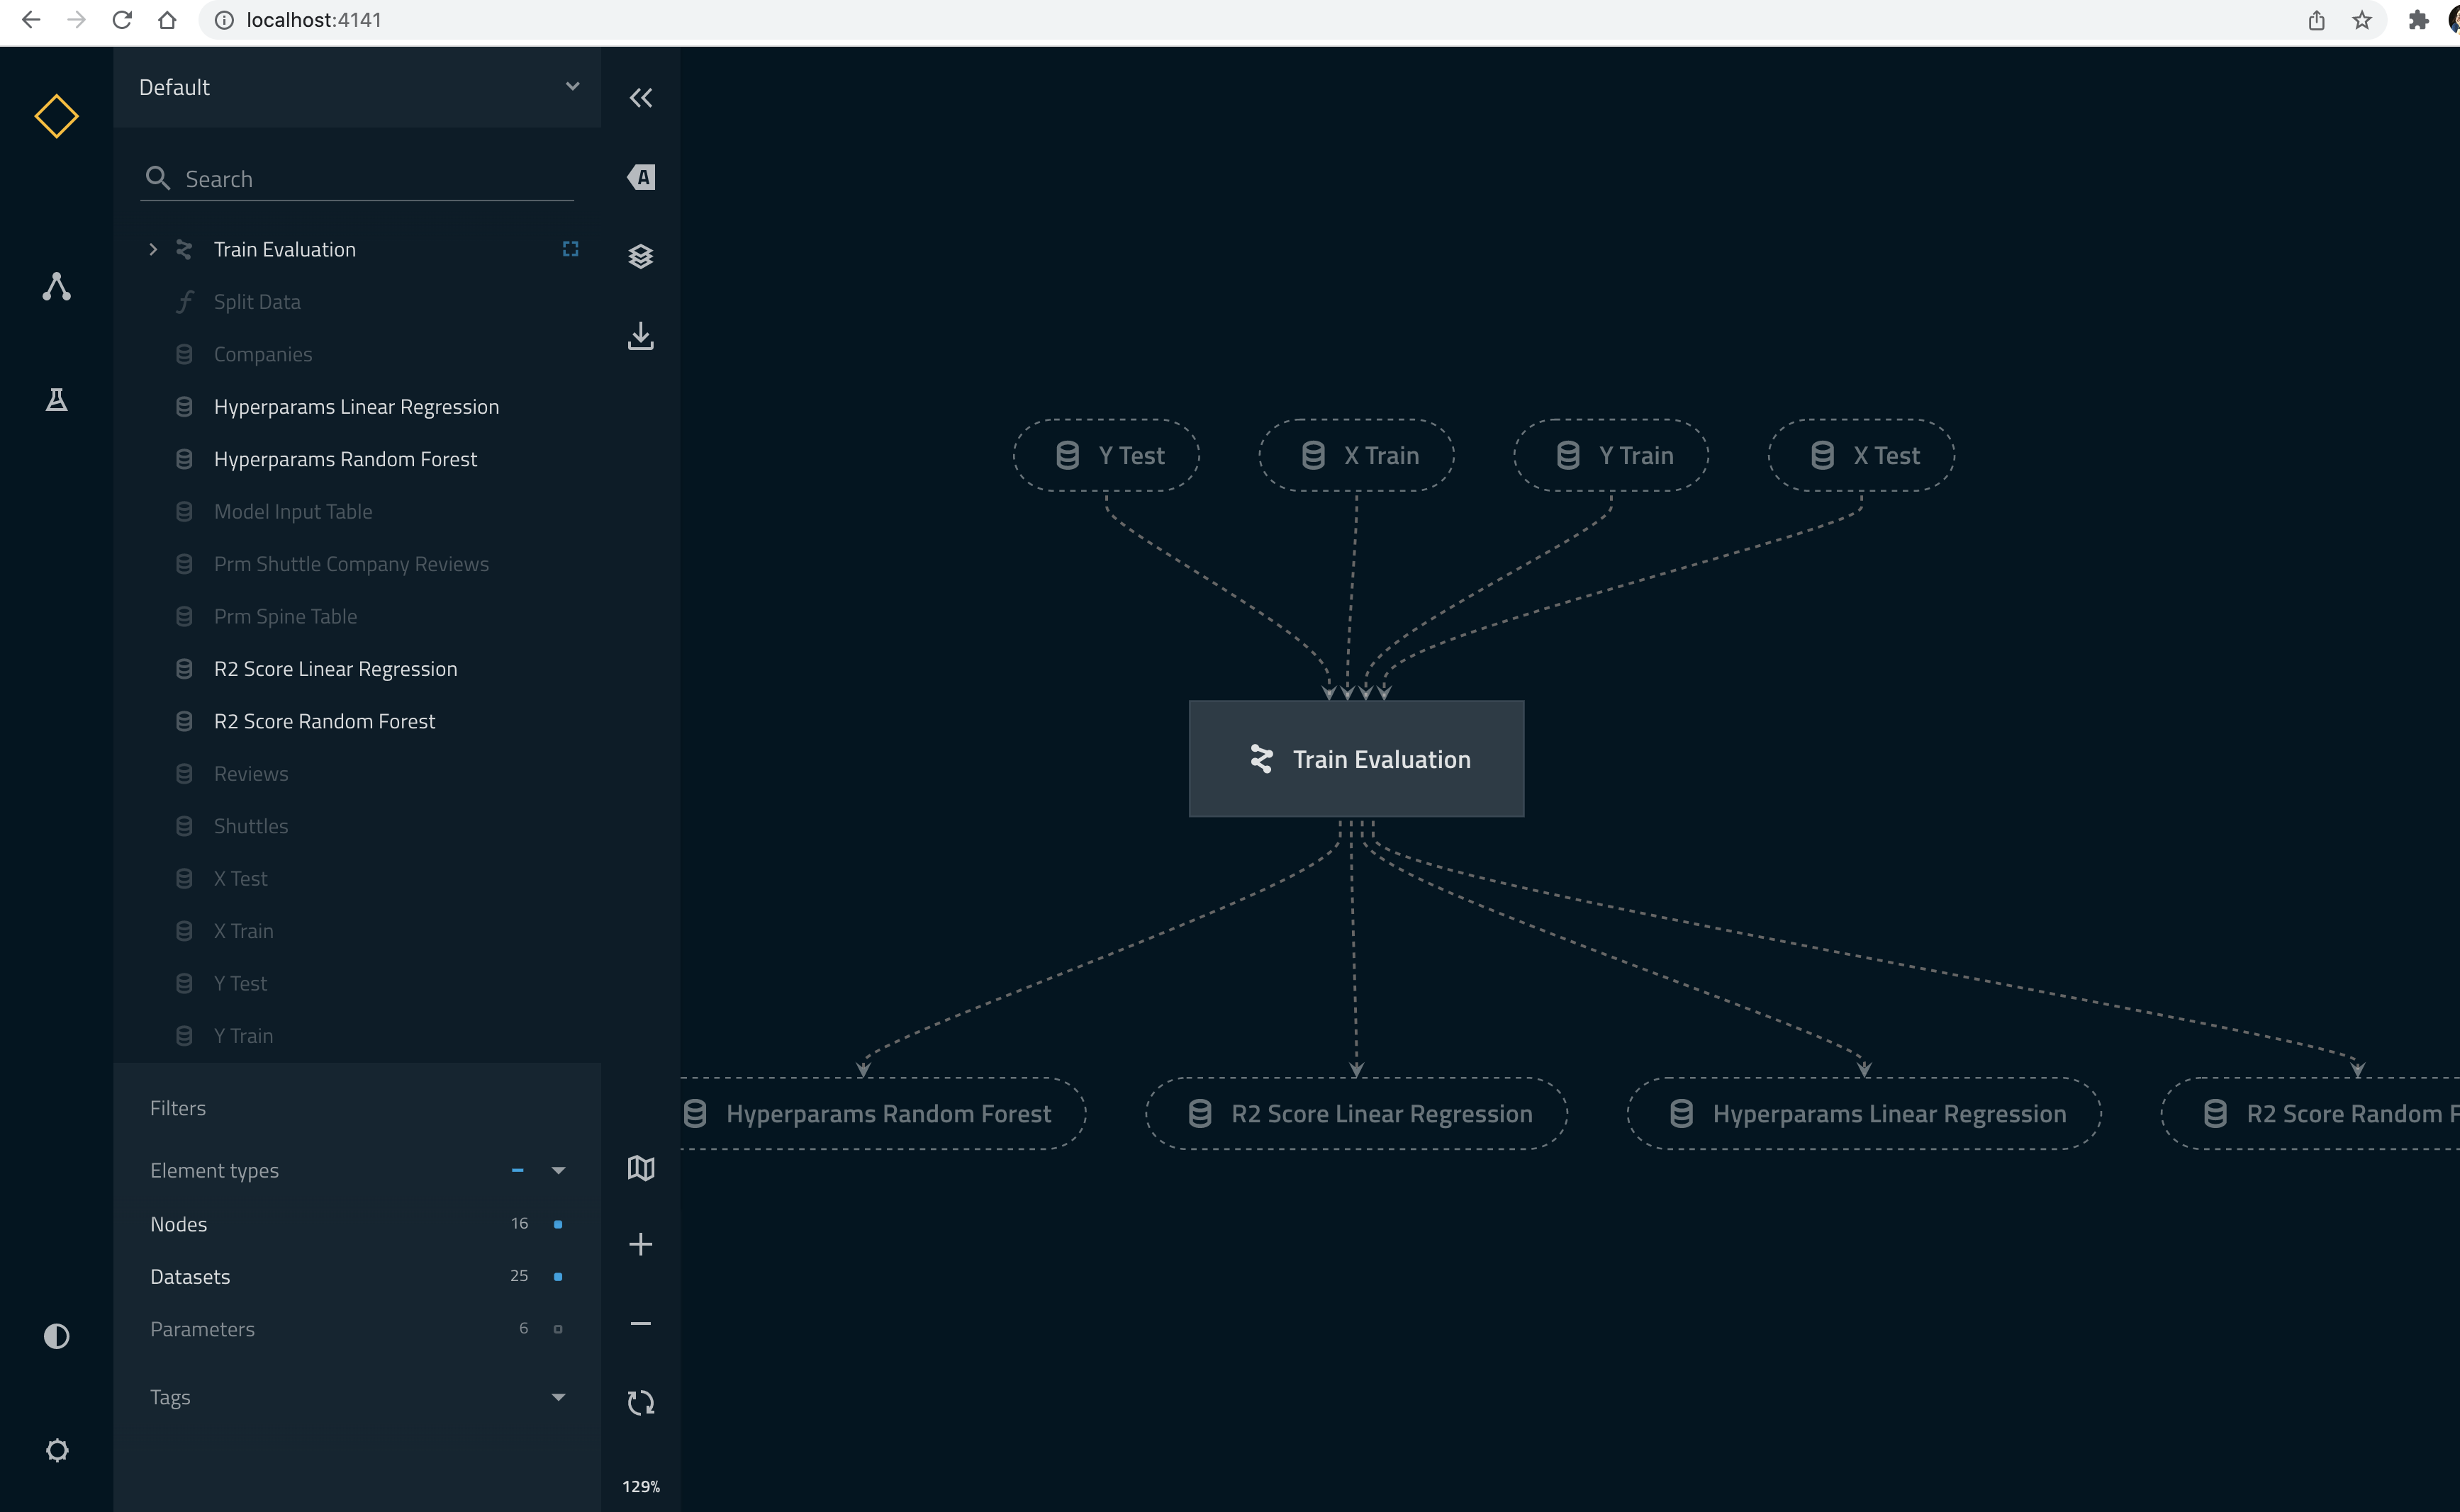The image size is (2460, 1512).
Task: Click the reset zoom icon
Action: (640, 1402)
